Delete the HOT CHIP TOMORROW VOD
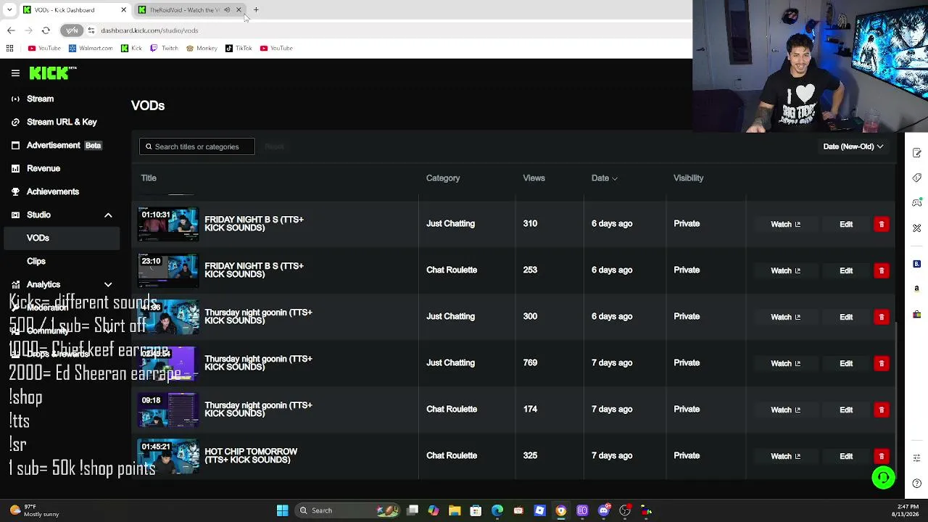The width and height of the screenshot is (928, 522). click(882, 456)
